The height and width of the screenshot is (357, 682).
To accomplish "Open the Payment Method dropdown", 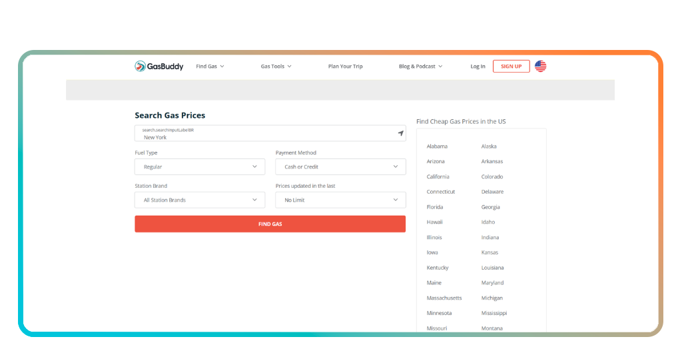I will pyautogui.click(x=340, y=167).
